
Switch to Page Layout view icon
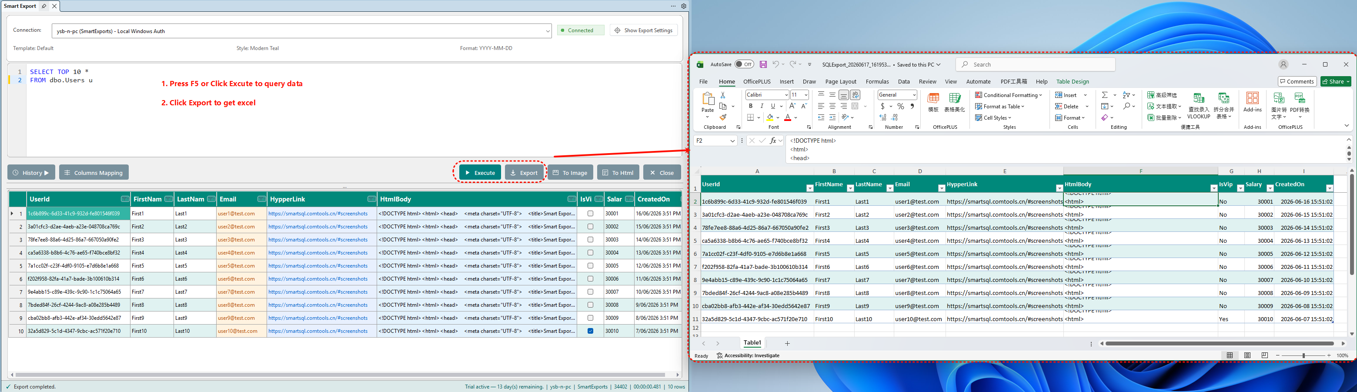[x=1247, y=355]
